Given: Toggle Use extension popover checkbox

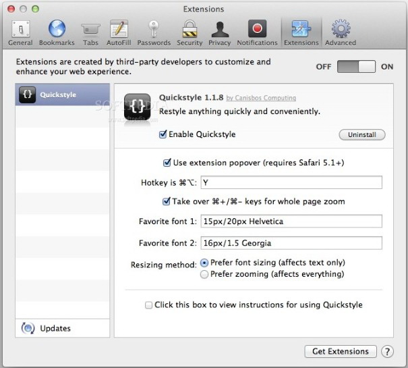Looking at the screenshot, I should [167, 163].
